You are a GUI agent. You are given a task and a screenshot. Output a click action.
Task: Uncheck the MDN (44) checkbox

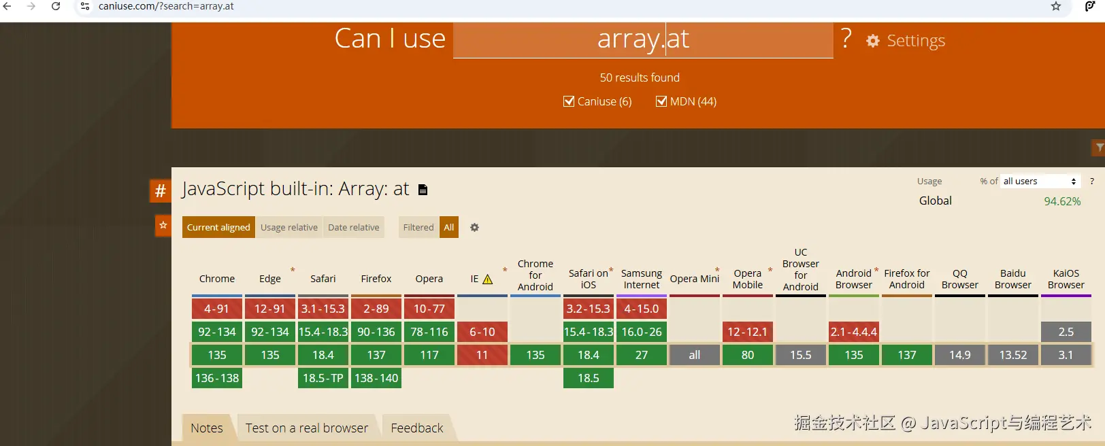(661, 101)
